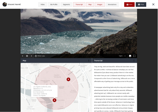This screenshot has width=158, height=112.
Task: Open the Bio Profile tab
Action: click(x=54, y=4)
